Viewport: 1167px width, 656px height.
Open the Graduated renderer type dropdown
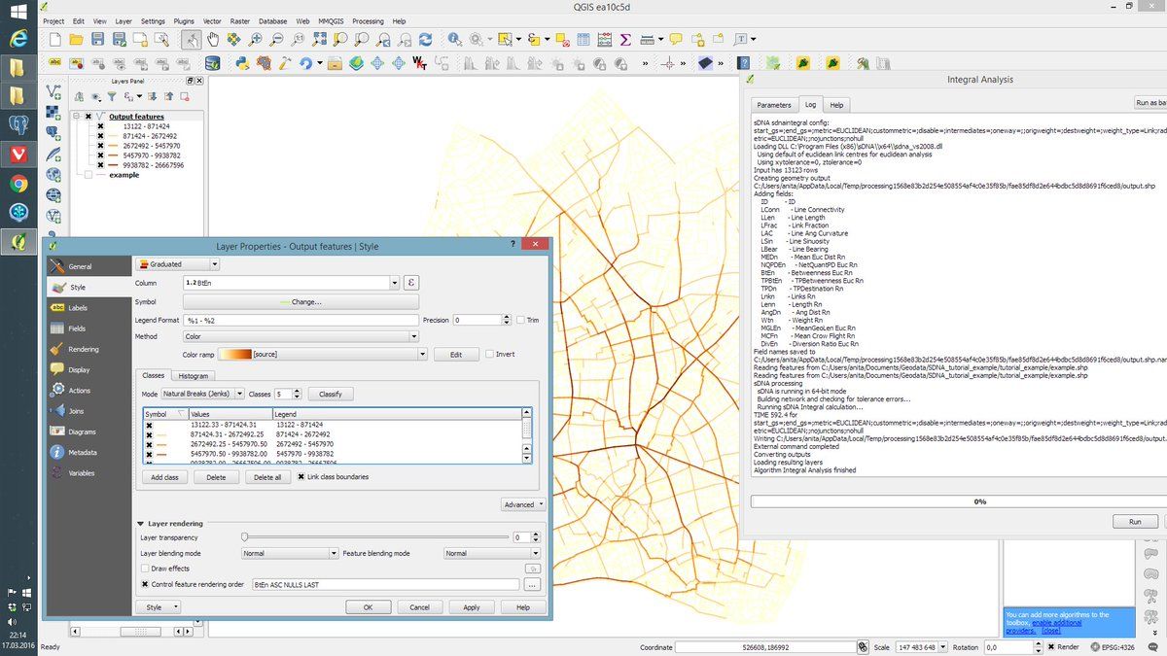pyautogui.click(x=178, y=263)
